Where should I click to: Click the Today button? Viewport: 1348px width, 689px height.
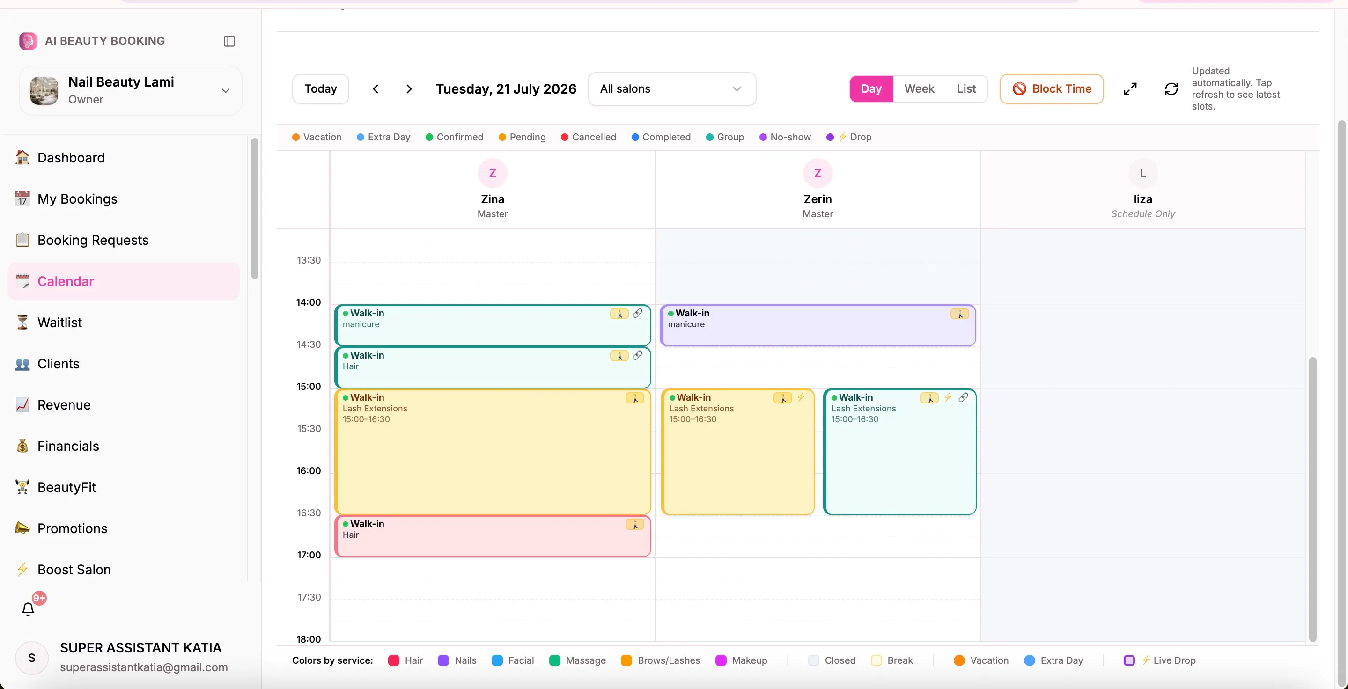click(321, 89)
